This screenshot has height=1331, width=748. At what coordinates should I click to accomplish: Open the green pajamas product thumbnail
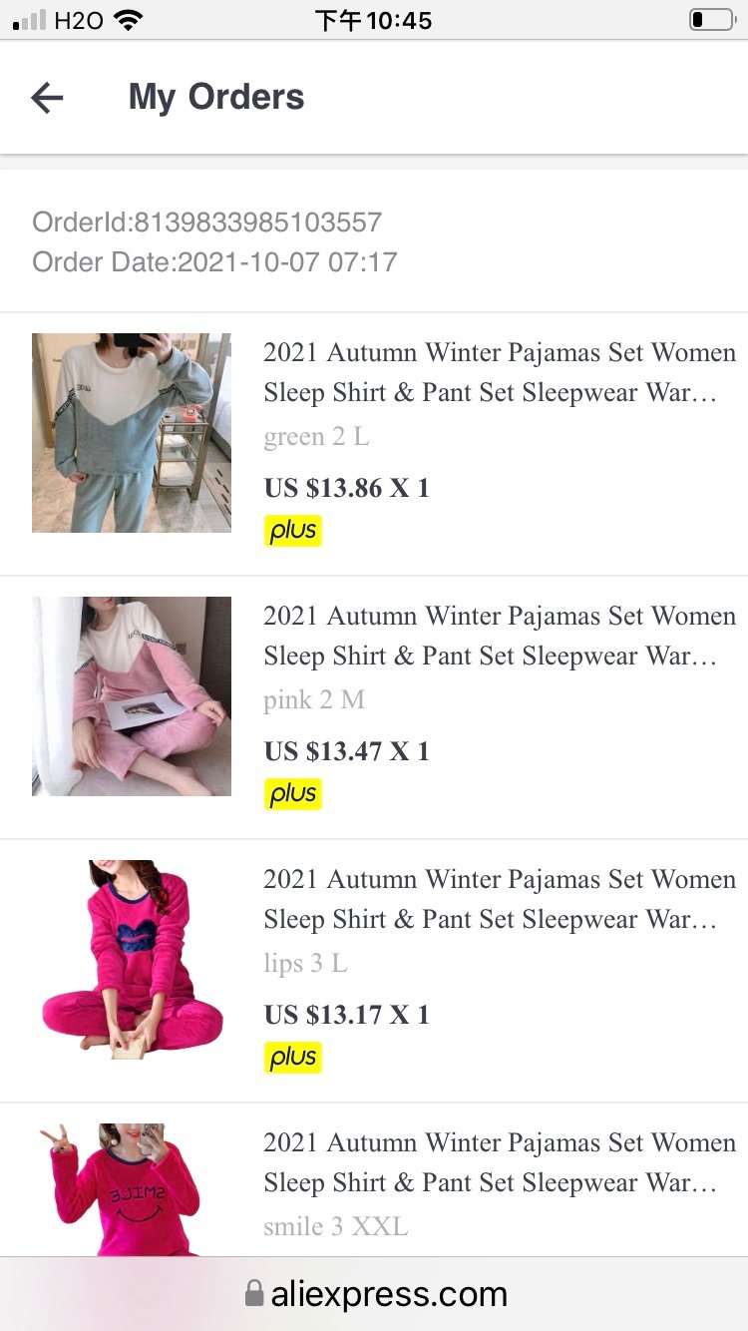point(132,433)
